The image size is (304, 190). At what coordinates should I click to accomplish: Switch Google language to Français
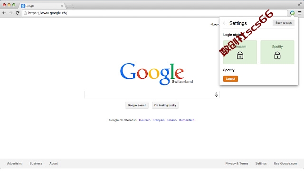(158, 120)
